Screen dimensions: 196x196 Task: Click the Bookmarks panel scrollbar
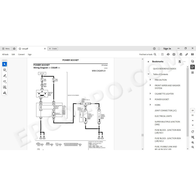click(188, 102)
